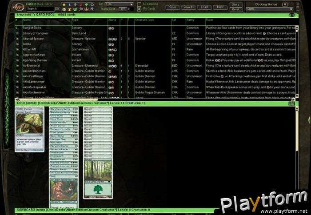This screenshot has height=215, width=311.
Task: Toggle card pool visibility eye icon
Action: (292, 15)
